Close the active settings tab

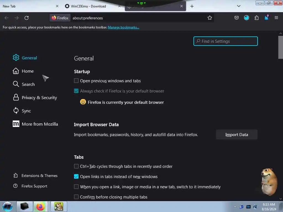point(181,6)
